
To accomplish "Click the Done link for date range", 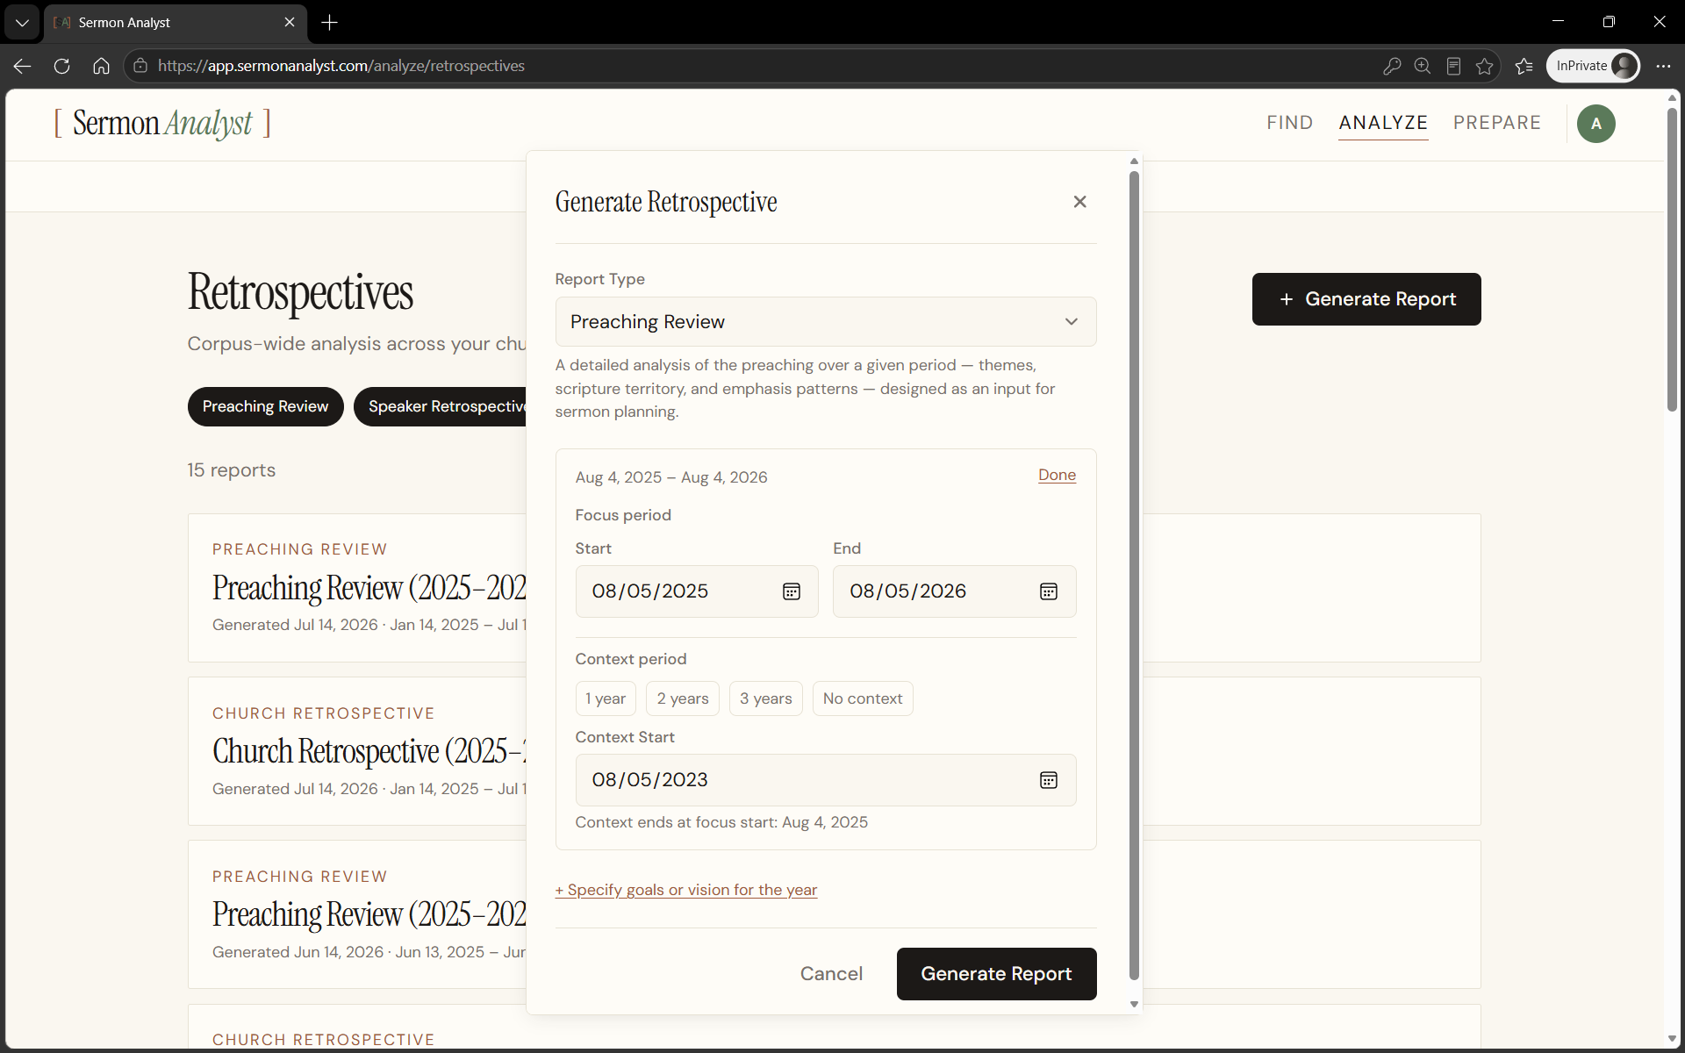I will pos(1057,475).
